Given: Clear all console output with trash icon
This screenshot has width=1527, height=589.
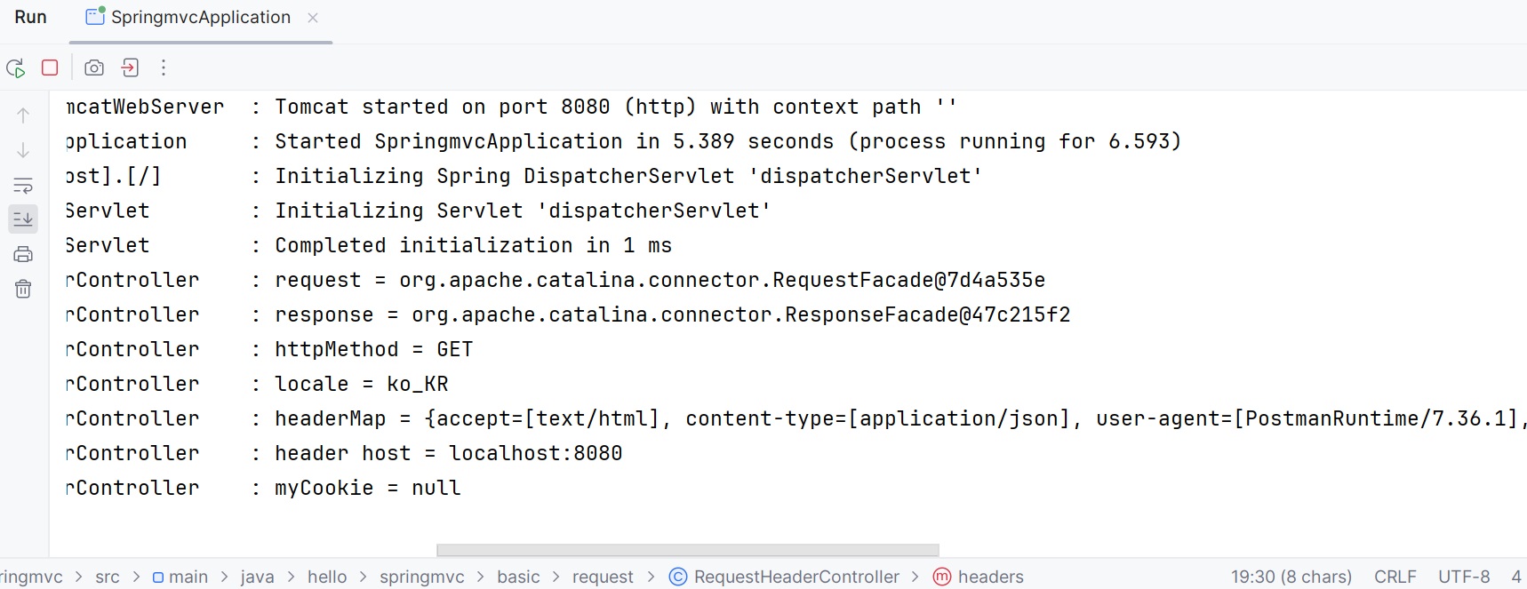Looking at the screenshot, I should point(23,289).
